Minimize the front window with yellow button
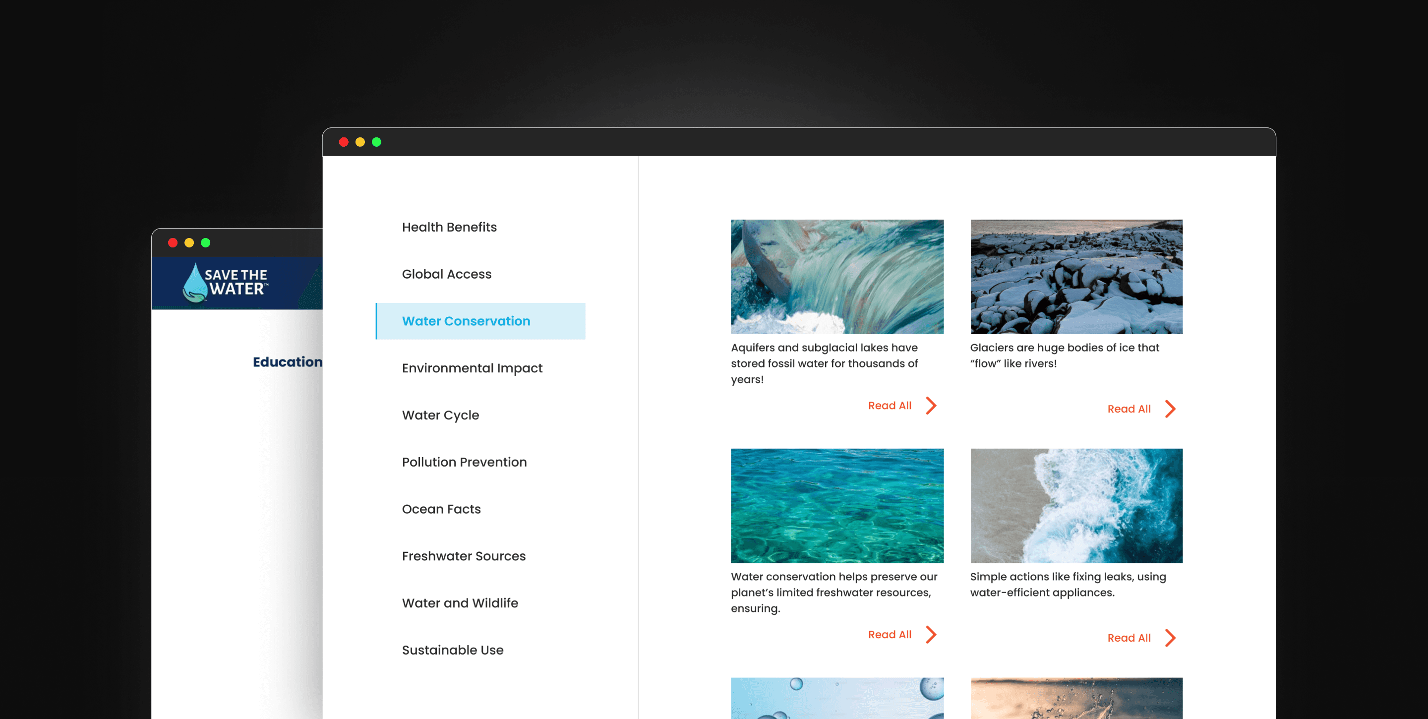The image size is (1428, 719). point(360,142)
